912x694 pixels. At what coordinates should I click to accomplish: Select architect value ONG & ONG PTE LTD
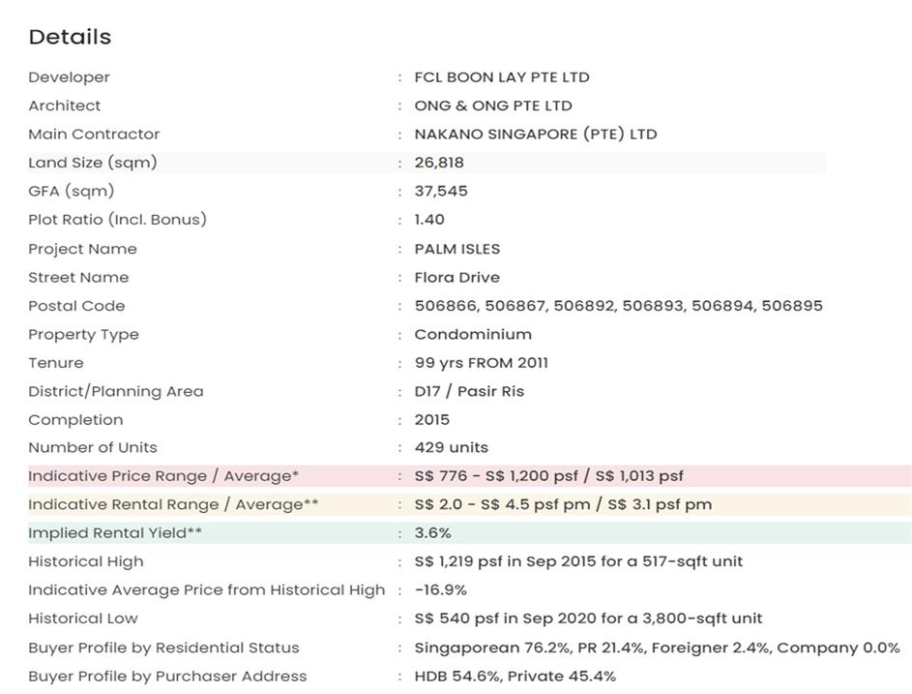click(492, 106)
